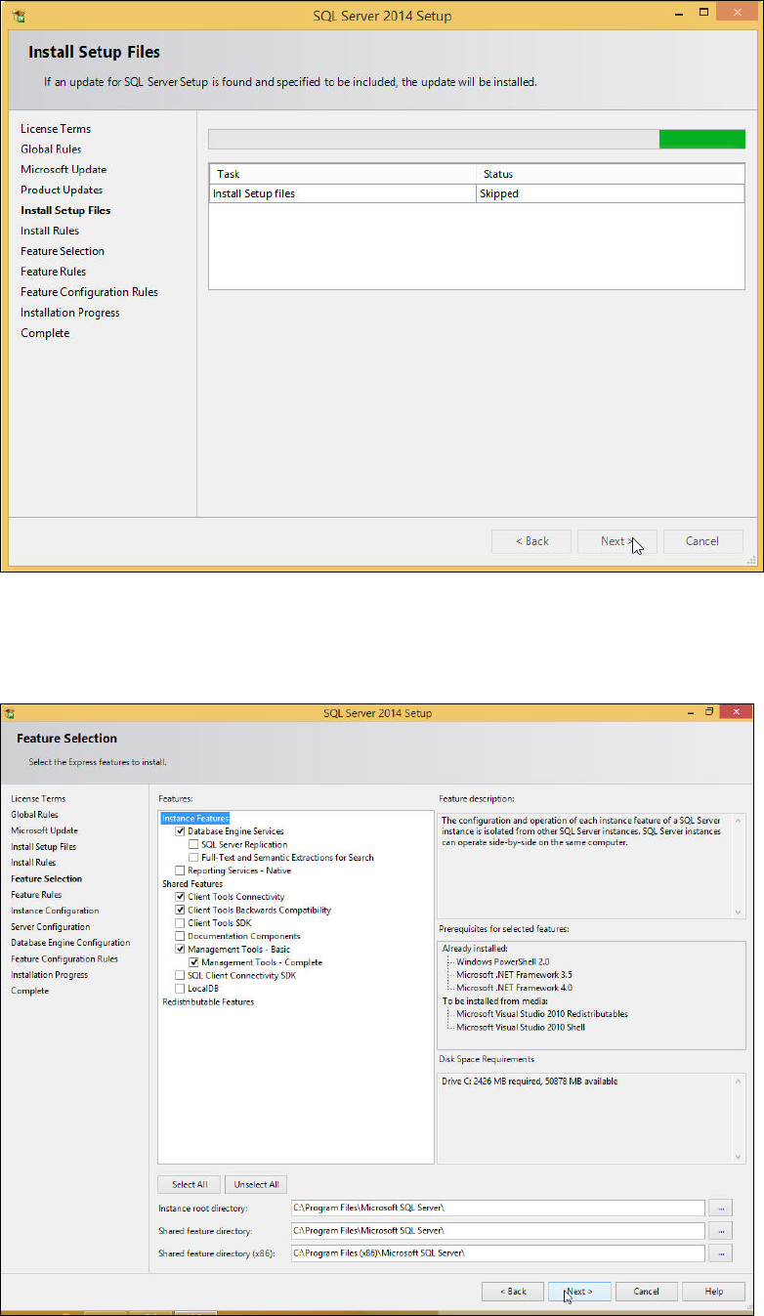Click Next in the Install Setup Files window
The width and height of the screenshot is (764, 1316).
click(x=615, y=541)
